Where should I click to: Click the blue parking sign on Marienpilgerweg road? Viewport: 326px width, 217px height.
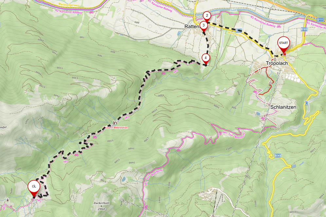click(x=239, y=30)
